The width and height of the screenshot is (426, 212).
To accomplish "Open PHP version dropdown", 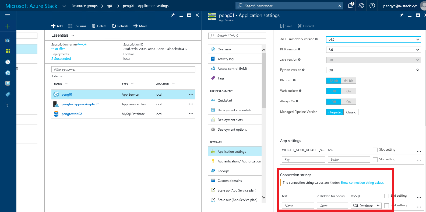I will [374, 50].
